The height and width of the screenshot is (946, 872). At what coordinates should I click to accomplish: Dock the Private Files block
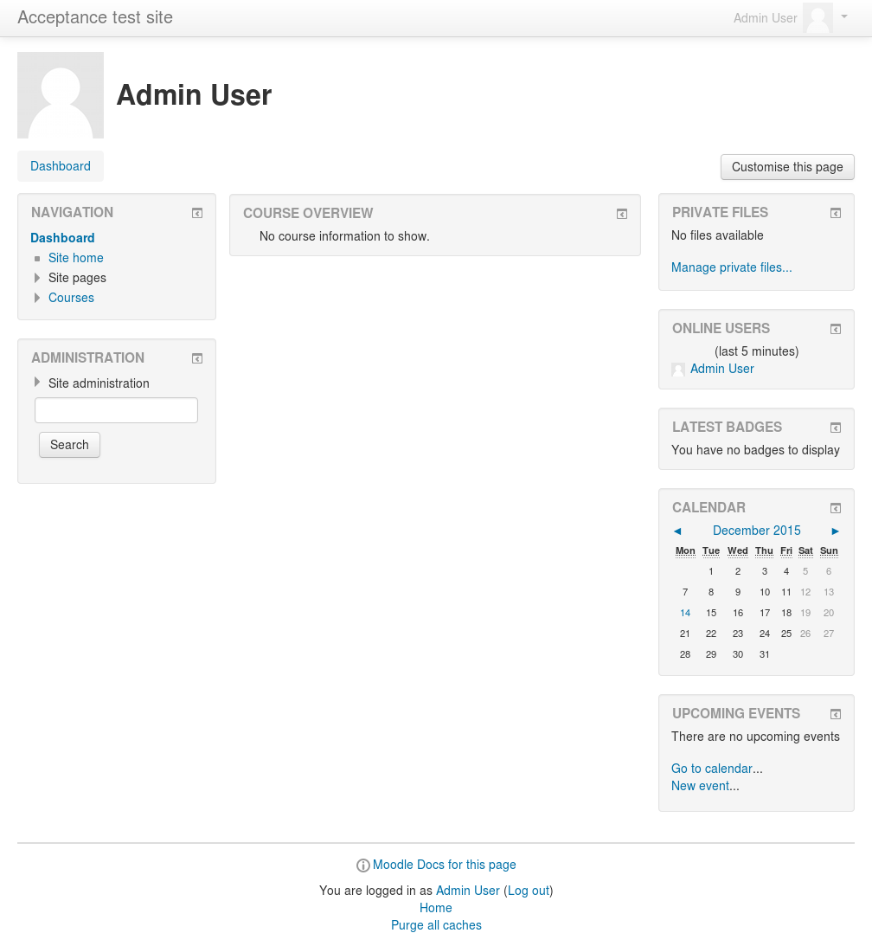pyautogui.click(x=835, y=213)
